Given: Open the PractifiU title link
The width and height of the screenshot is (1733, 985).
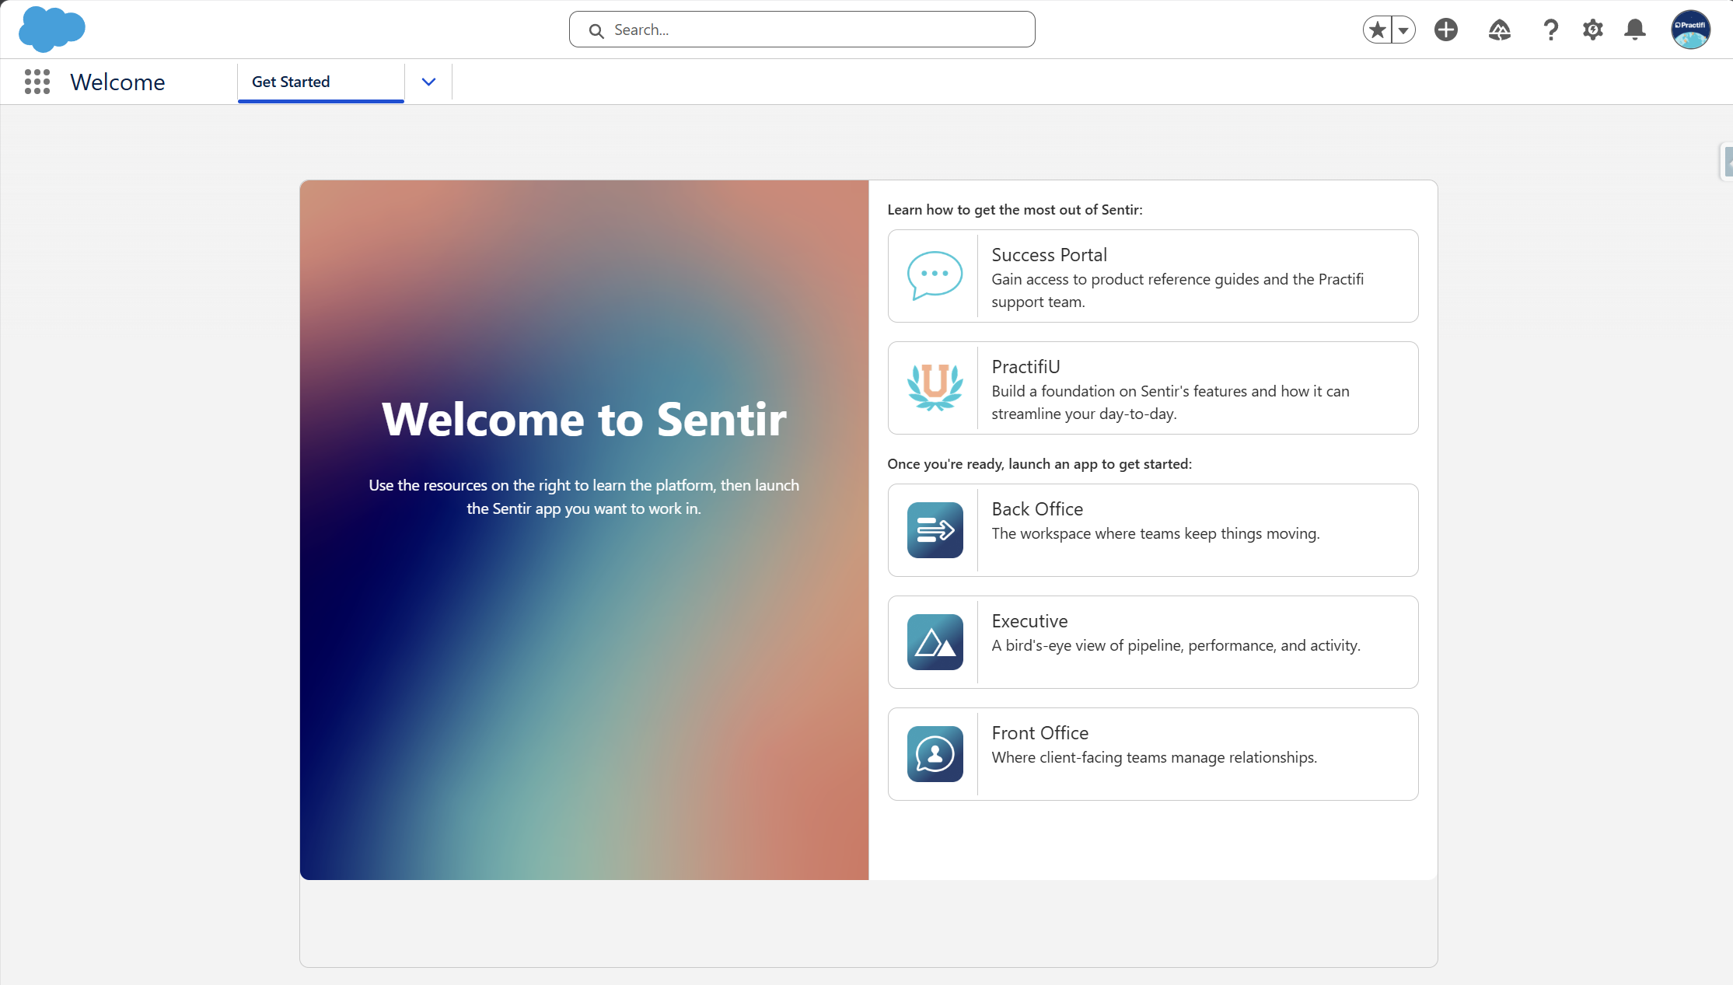Looking at the screenshot, I should tap(1025, 367).
